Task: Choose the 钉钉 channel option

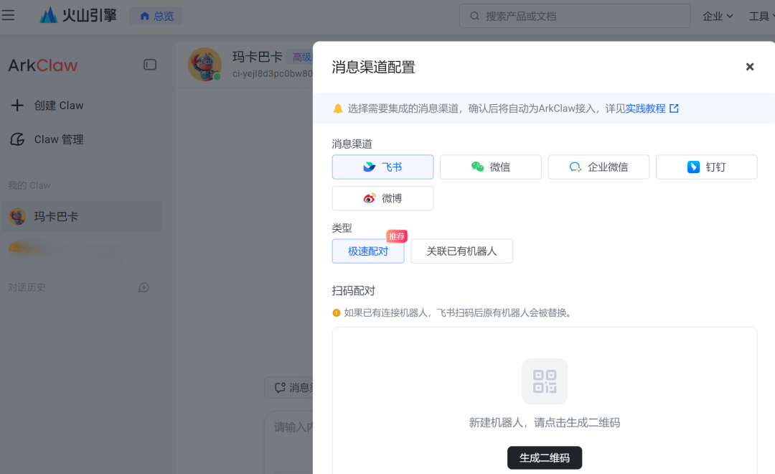Action: (706, 167)
